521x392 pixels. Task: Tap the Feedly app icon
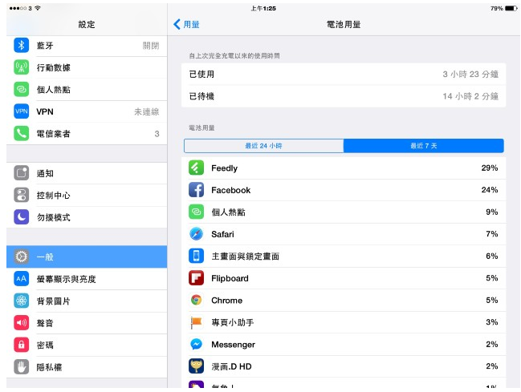pyautogui.click(x=196, y=168)
